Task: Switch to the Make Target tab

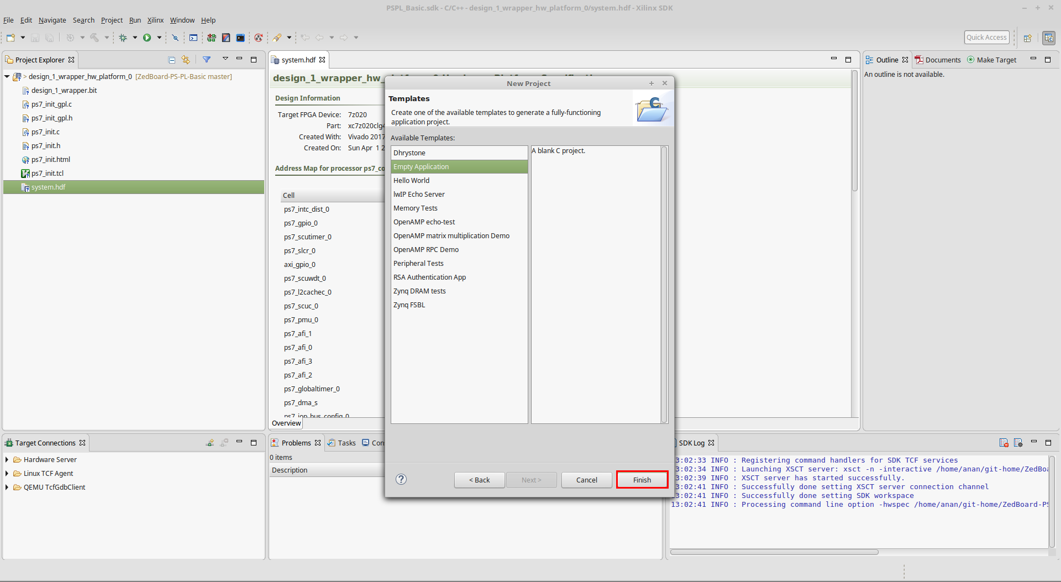Action: point(992,60)
